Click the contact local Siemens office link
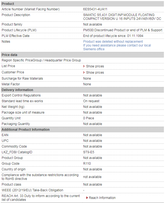Image resolution: width=165 pixels, height=203 pixels. click(x=117, y=47)
